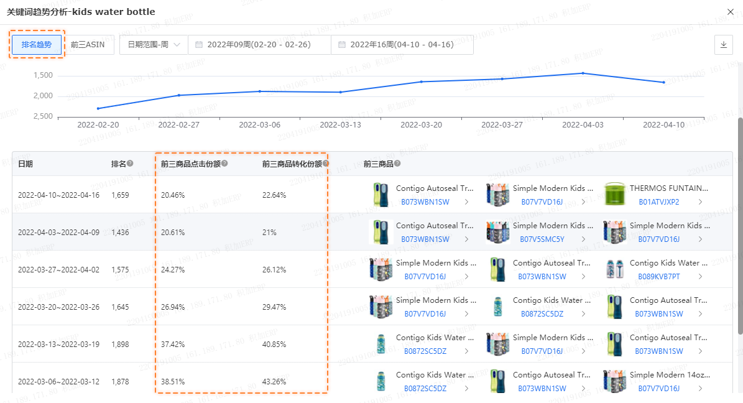Click Contigo Kids Water title in 03-20 row
Image resolution: width=743 pixels, height=403 pixels.
tap(551, 300)
